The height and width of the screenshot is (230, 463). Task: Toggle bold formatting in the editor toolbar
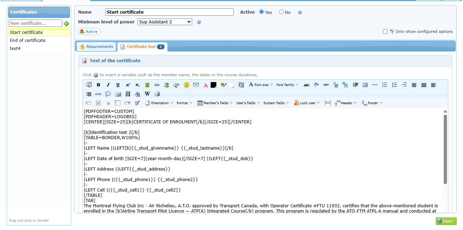(x=99, y=85)
